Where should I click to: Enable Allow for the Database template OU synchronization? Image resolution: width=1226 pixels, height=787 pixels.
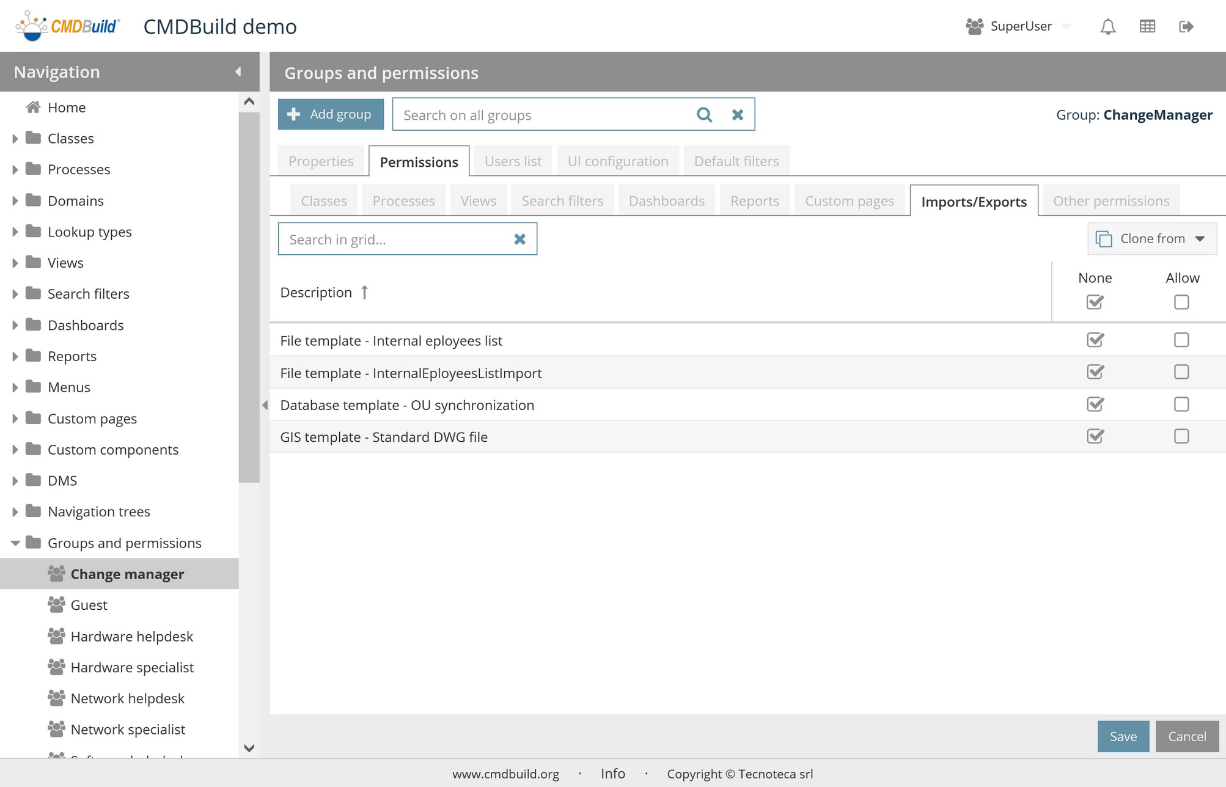[1181, 404]
